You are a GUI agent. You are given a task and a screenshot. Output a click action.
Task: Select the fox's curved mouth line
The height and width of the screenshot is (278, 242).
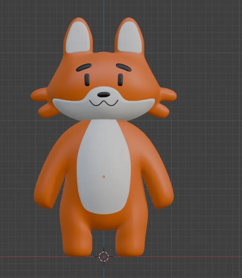104,103
